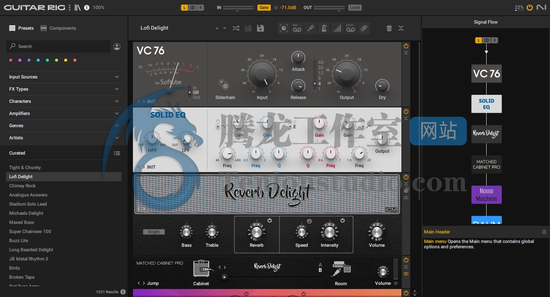
Task: Toggle global engine power button
Action: (x=529, y=7)
